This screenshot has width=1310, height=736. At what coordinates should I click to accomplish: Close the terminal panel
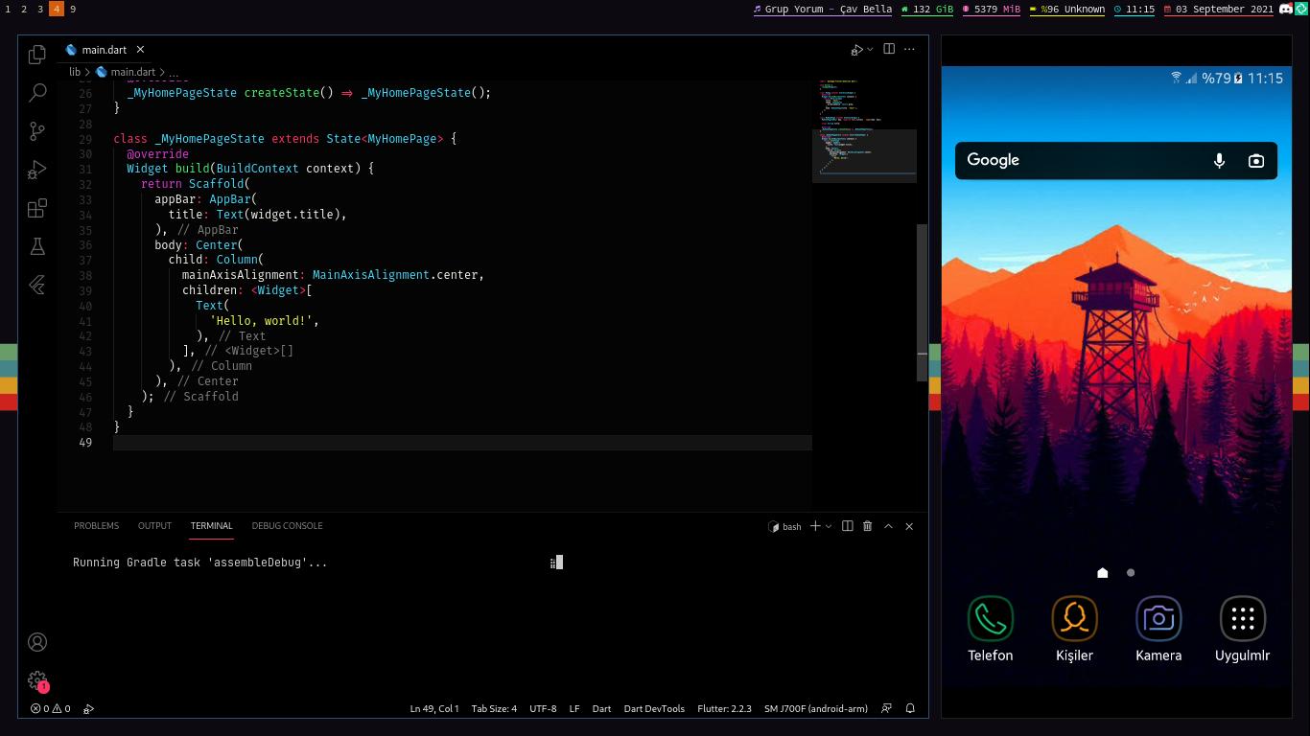[x=909, y=525]
